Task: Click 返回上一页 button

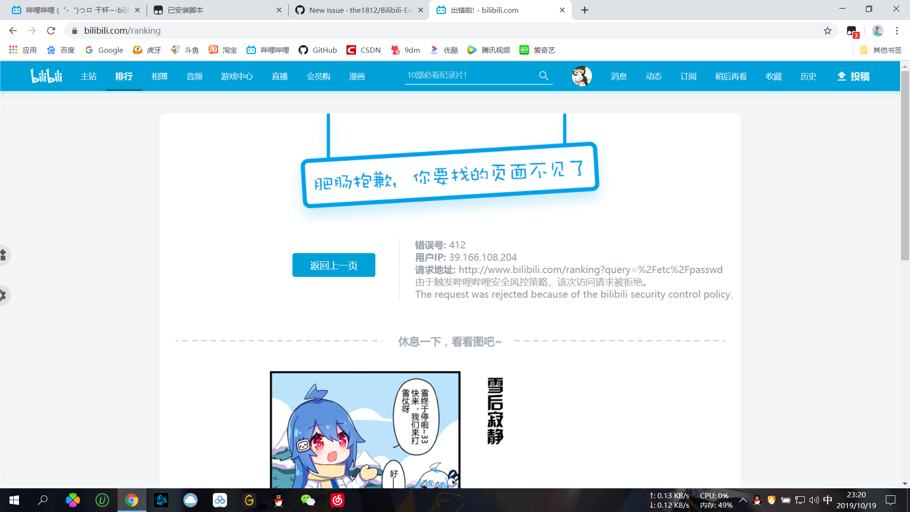Action: pyautogui.click(x=334, y=265)
